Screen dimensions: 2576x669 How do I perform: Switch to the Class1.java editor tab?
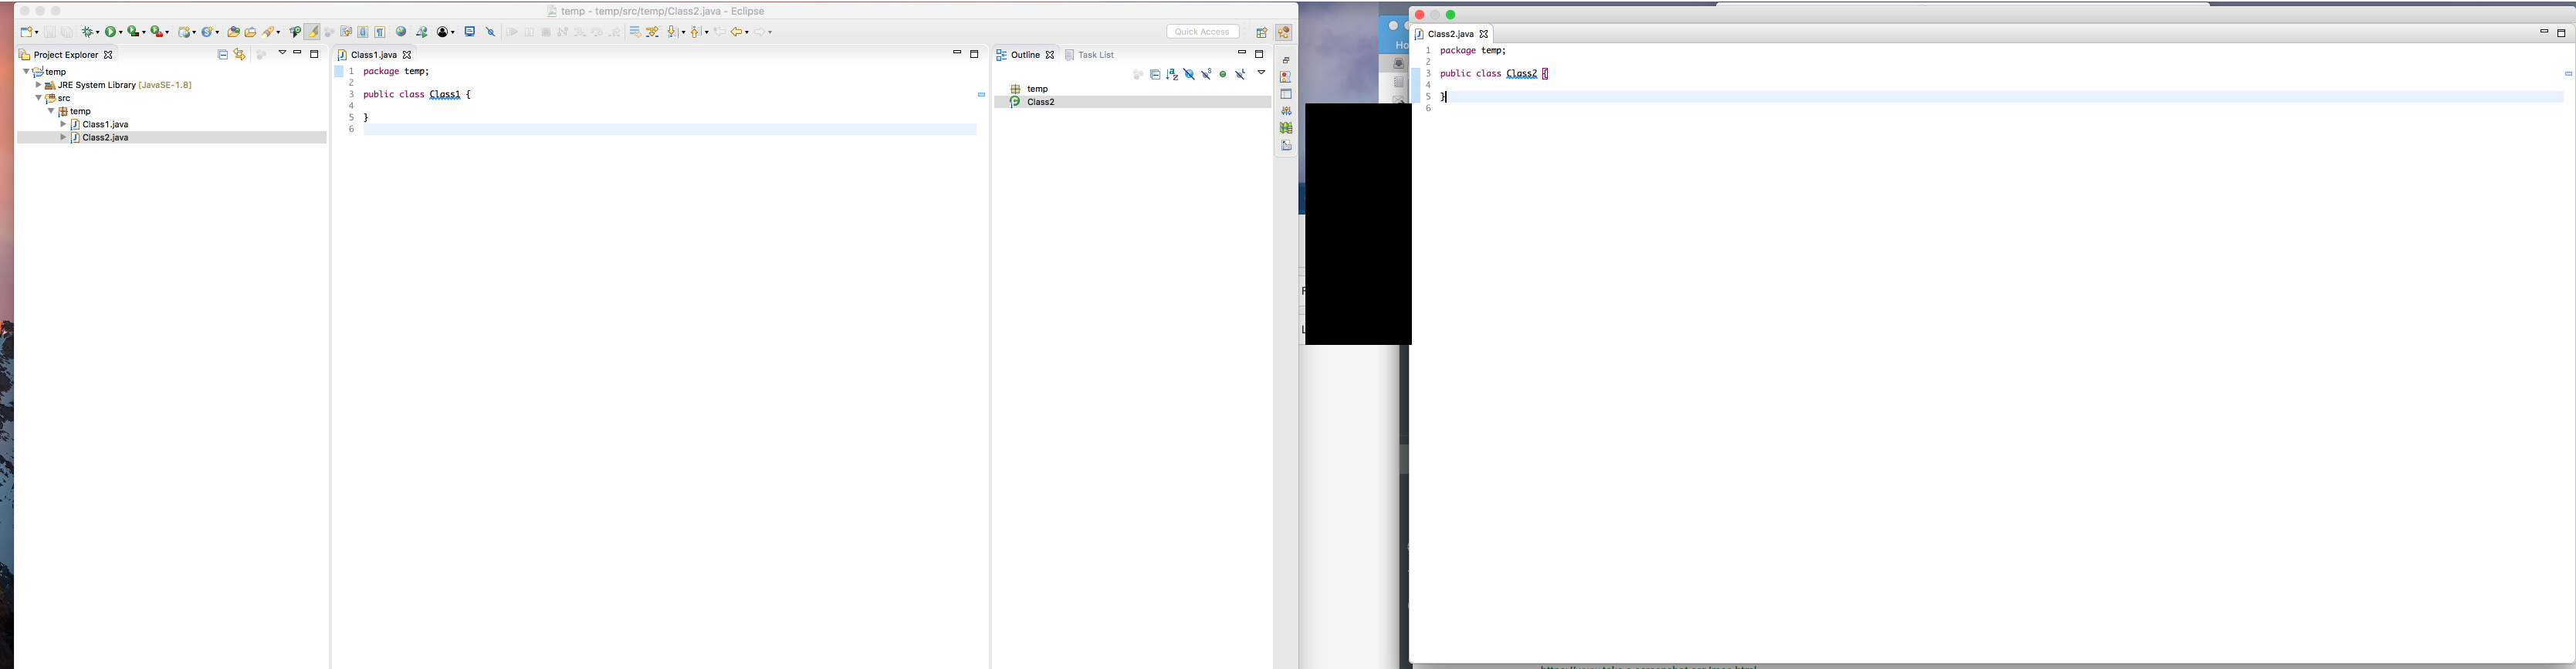click(x=374, y=55)
